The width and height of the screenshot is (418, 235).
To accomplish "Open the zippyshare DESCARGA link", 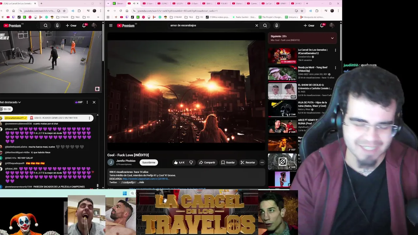I will pyautogui.click(x=146, y=179).
